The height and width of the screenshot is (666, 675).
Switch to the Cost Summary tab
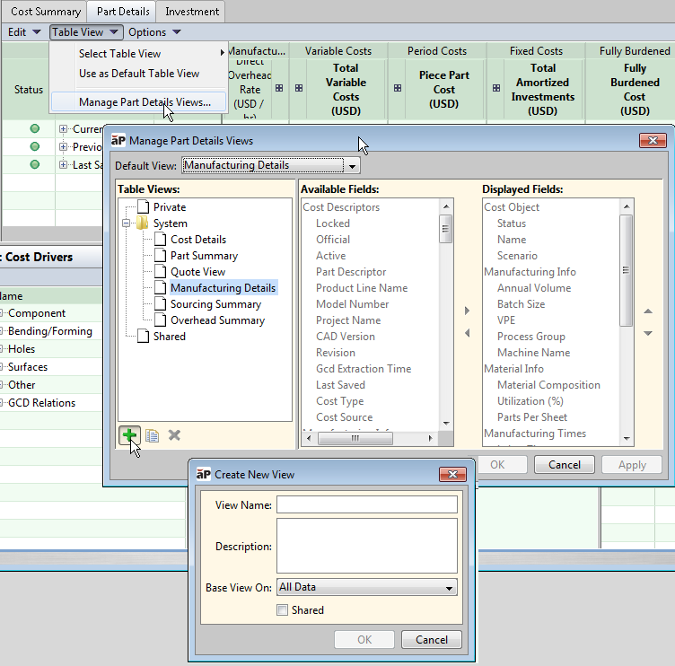pos(46,12)
